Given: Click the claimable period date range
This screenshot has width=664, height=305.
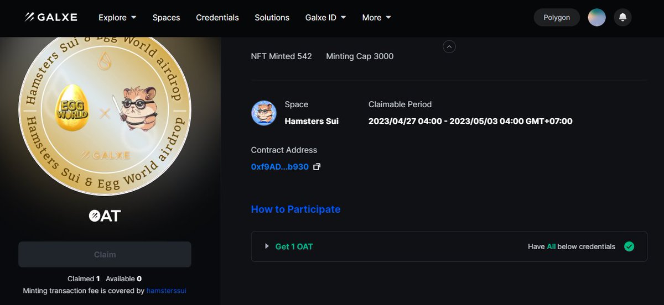Looking at the screenshot, I should pyautogui.click(x=470, y=121).
